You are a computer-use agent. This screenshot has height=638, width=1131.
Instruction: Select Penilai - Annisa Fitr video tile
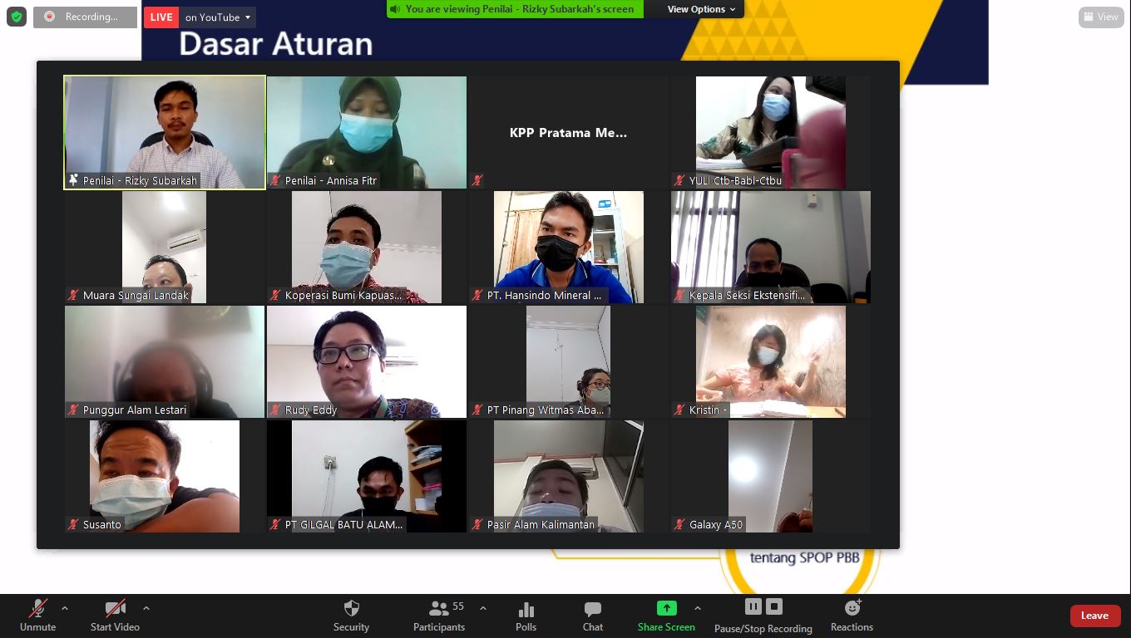(367, 133)
